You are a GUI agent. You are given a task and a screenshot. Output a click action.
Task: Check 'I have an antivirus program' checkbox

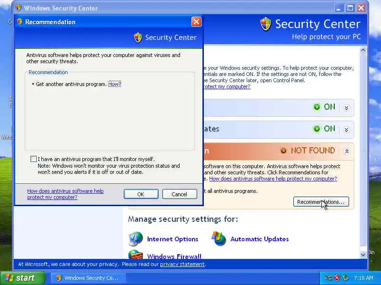click(x=33, y=159)
